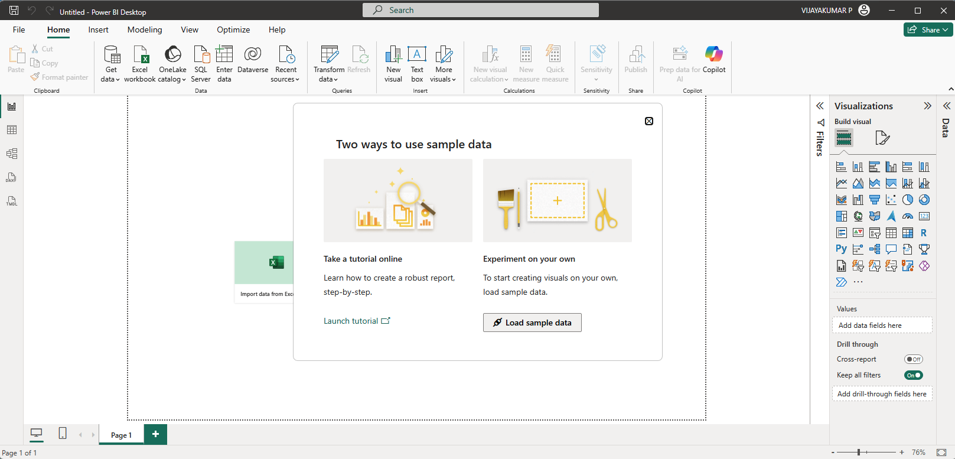Image resolution: width=955 pixels, height=459 pixels.
Task: Open the Model view in the left sidebar
Action: (x=12, y=154)
